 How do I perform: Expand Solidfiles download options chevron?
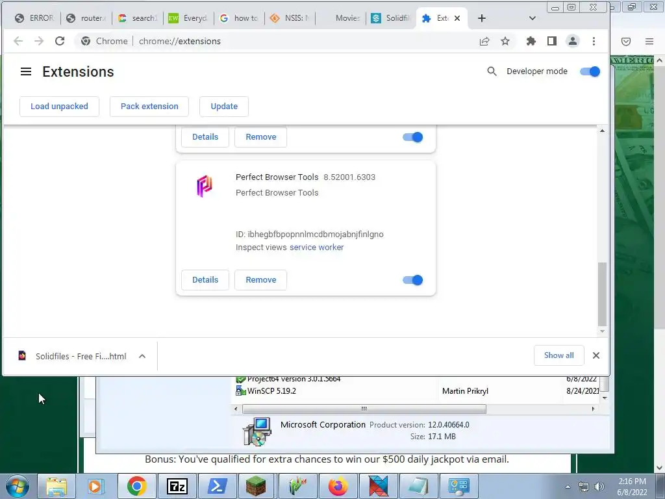coord(142,356)
